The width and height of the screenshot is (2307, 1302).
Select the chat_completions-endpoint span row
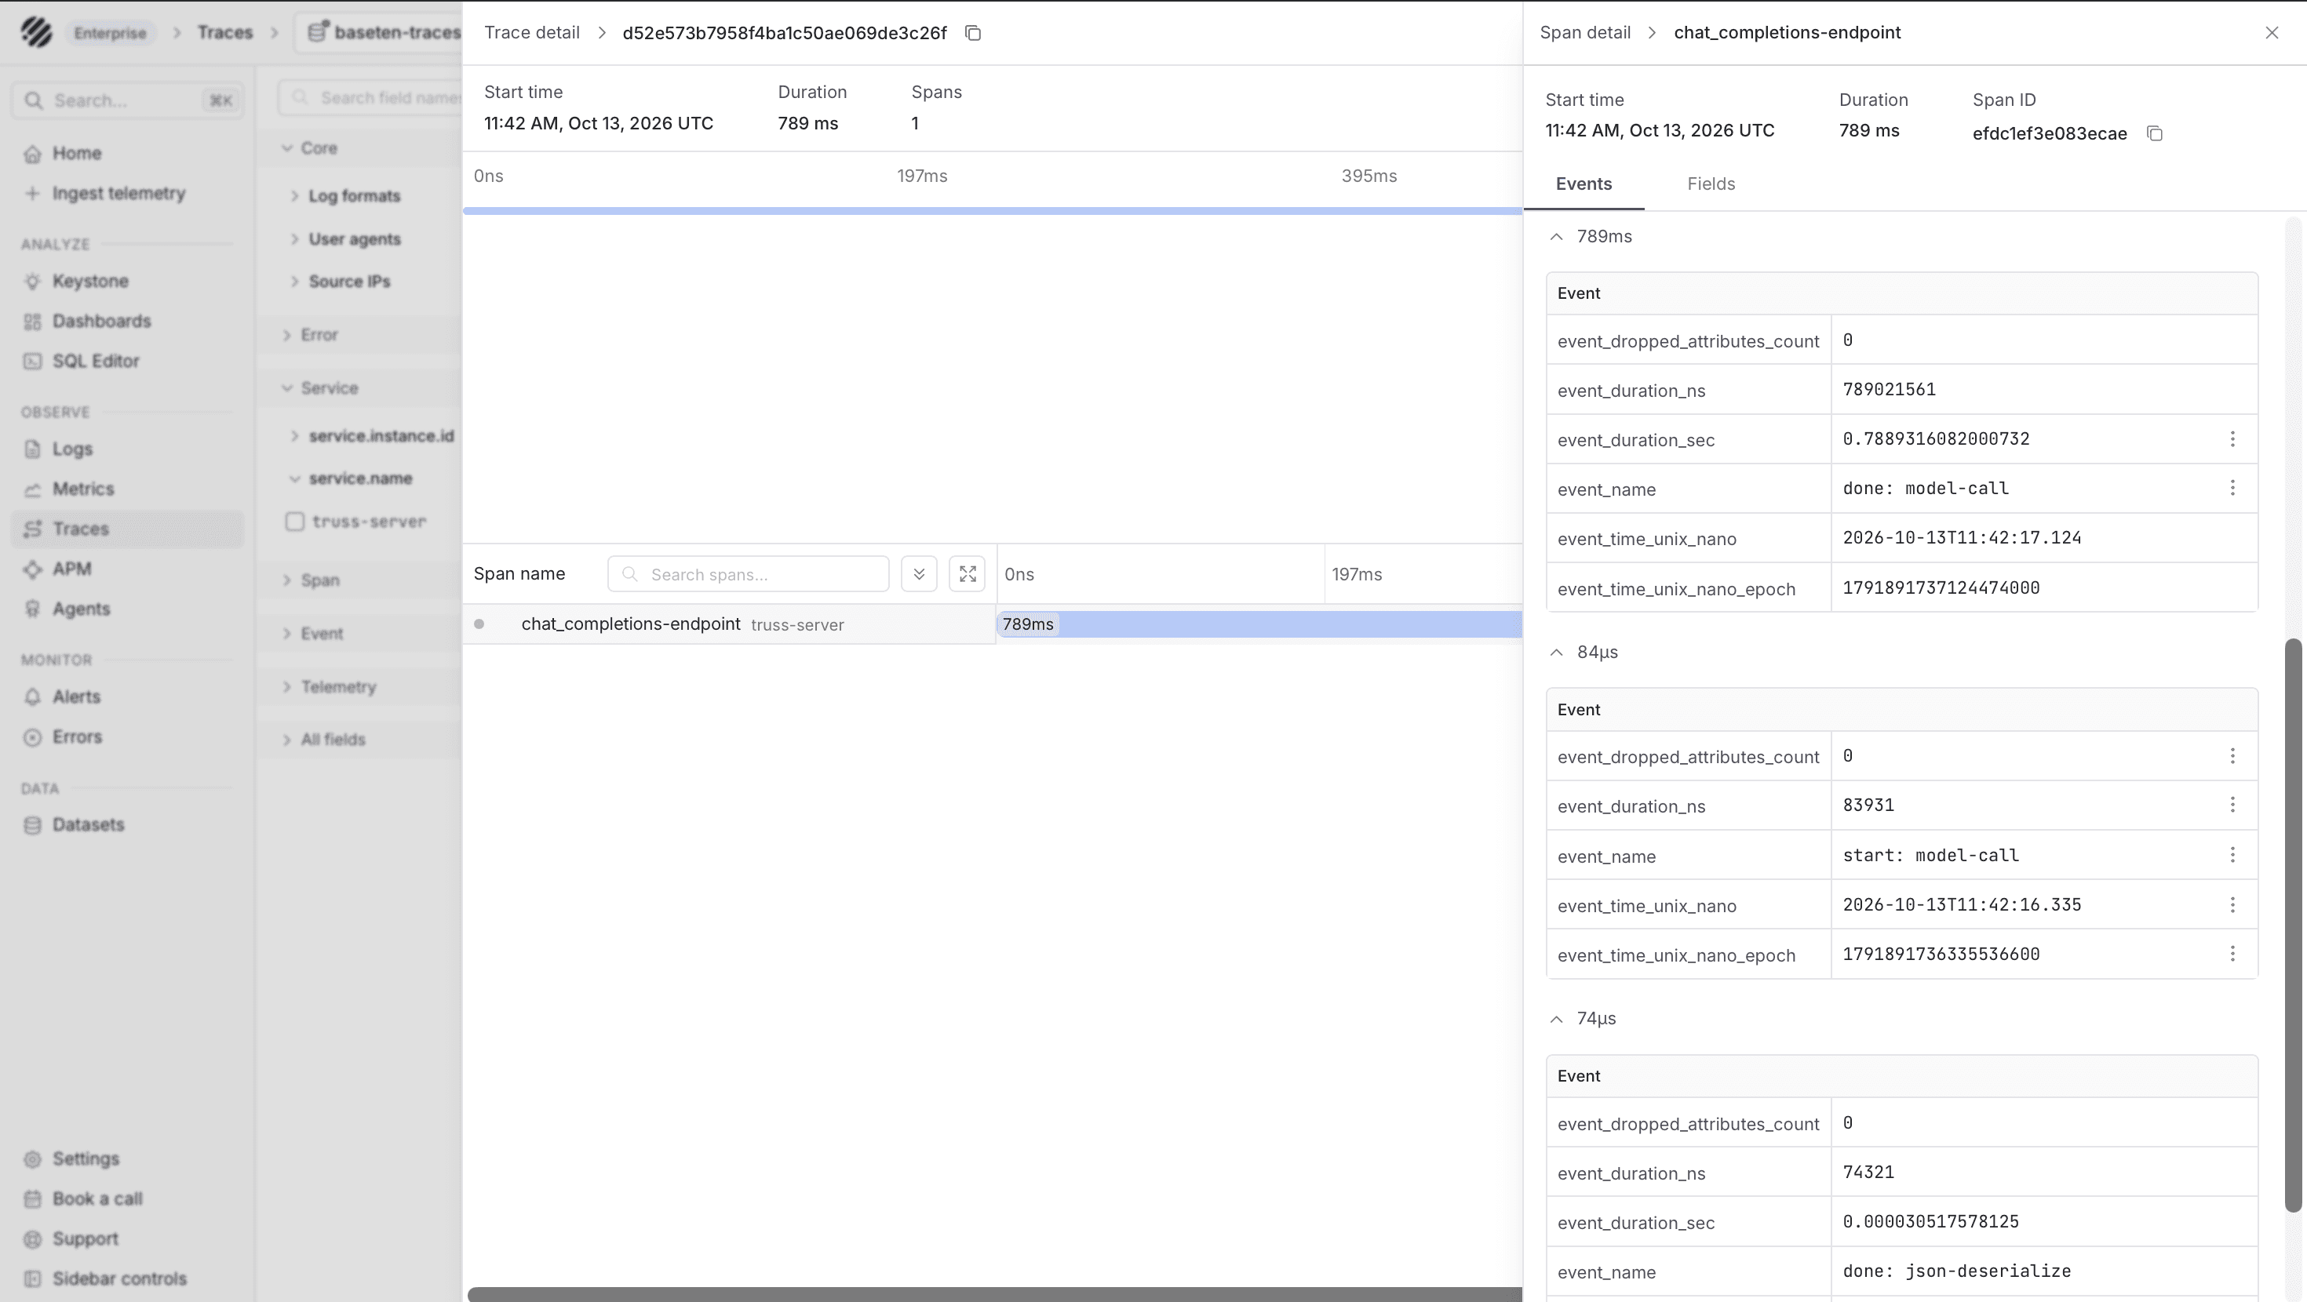[729, 624]
